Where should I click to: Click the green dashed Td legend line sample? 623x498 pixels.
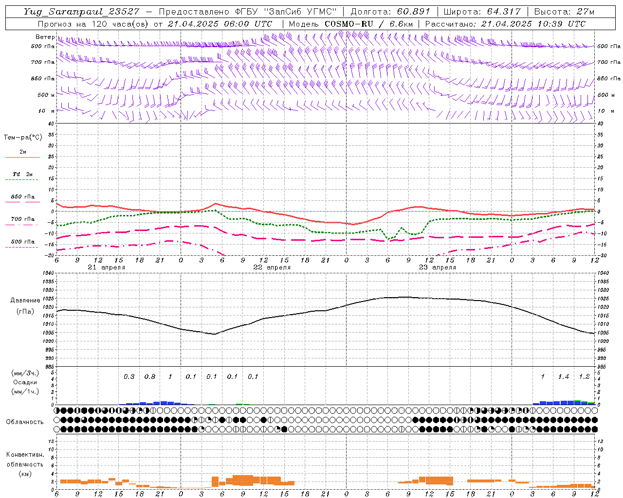tap(21, 180)
